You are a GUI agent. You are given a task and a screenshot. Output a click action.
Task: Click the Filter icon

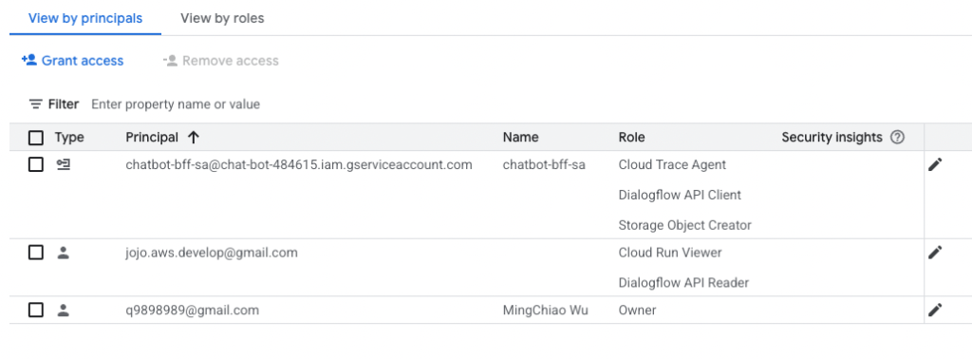click(x=36, y=104)
